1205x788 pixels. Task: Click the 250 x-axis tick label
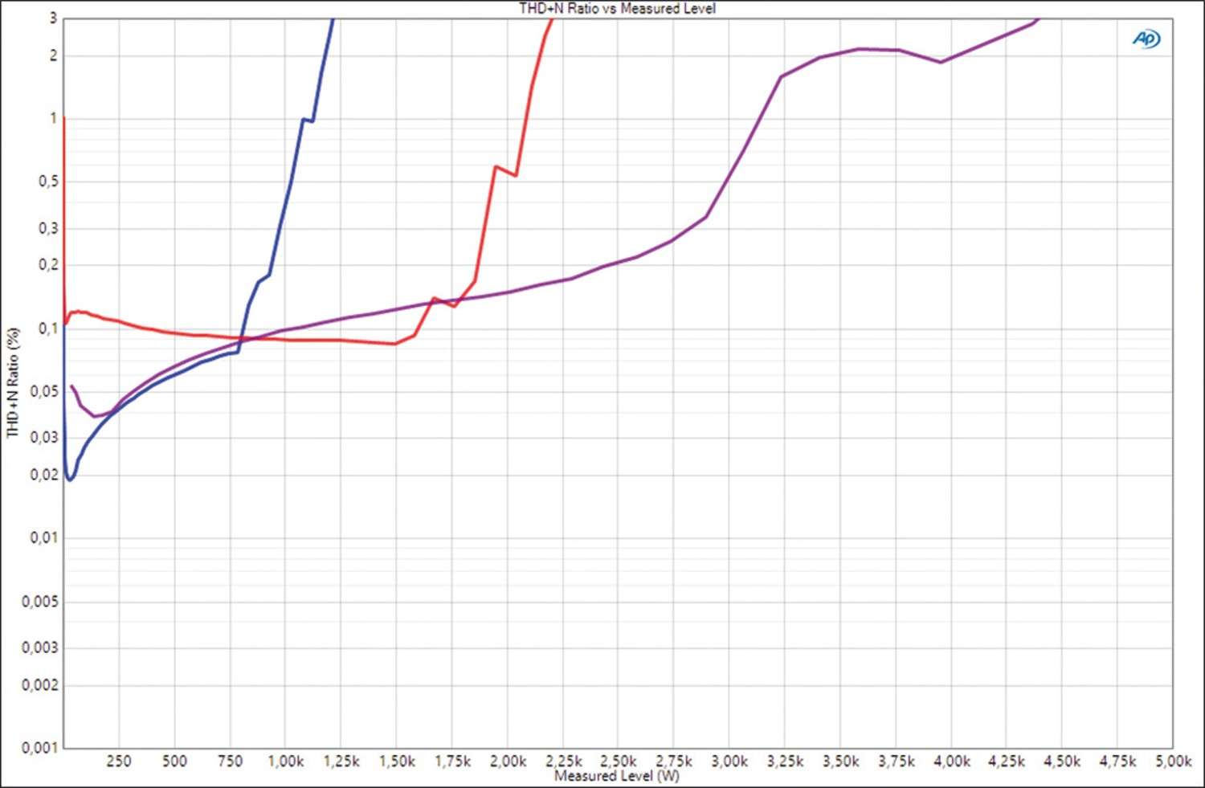118,761
